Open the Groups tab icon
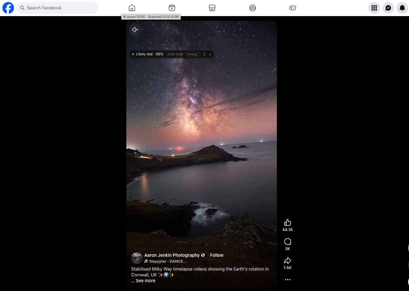The width and height of the screenshot is (409, 291). [x=253, y=8]
